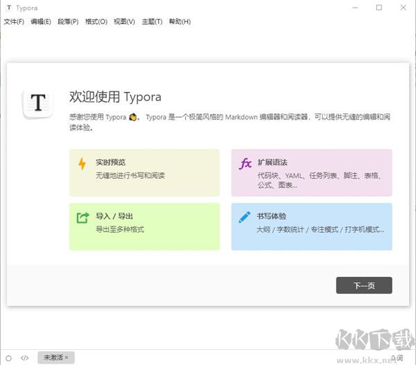Toggle sidebar circle icon in status bar
Screen dimensions: 416x365
point(8,357)
